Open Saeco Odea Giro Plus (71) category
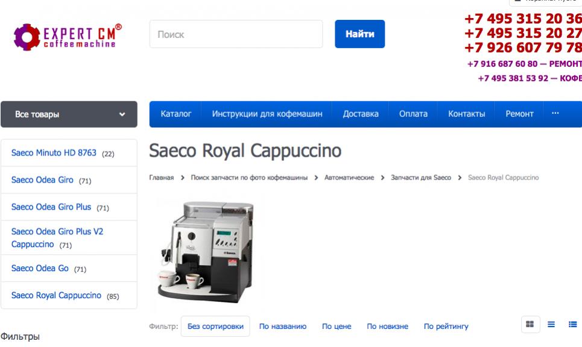This screenshot has width=582, height=347. [51, 207]
